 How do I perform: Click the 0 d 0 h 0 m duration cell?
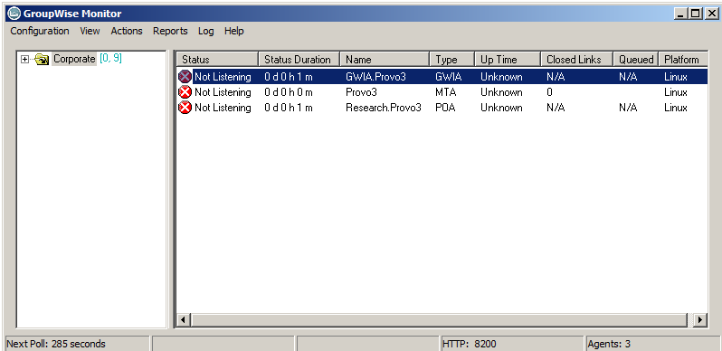tap(289, 92)
